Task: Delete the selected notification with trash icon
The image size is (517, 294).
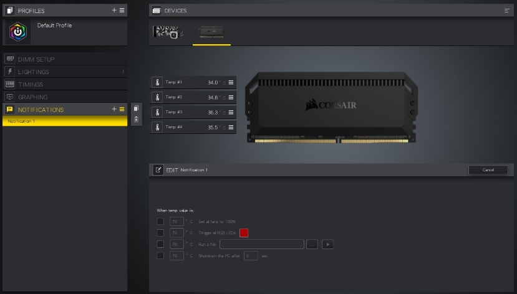Action: tap(136, 119)
